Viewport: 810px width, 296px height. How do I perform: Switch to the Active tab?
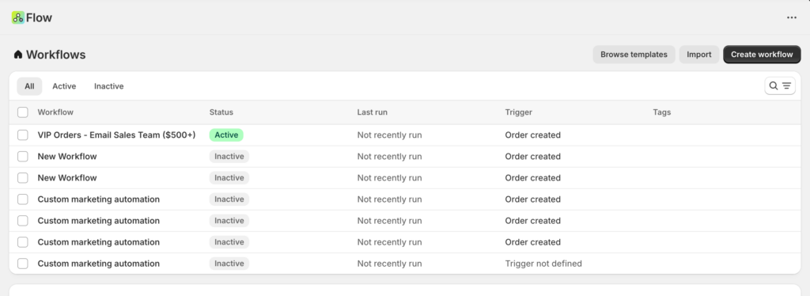(x=64, y=86)
